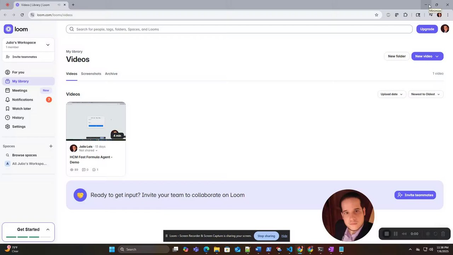Open Chrome media controls icon
Viewport: 453px width, 255px height.
(431, 15)
